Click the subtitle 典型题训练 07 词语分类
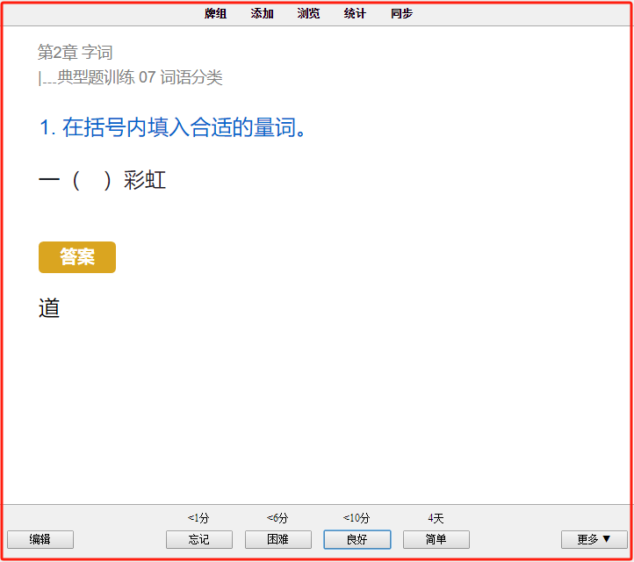 (140, 77)
